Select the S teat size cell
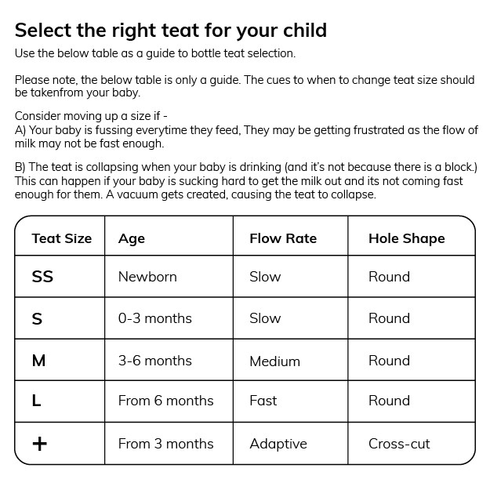 [37, 318]
